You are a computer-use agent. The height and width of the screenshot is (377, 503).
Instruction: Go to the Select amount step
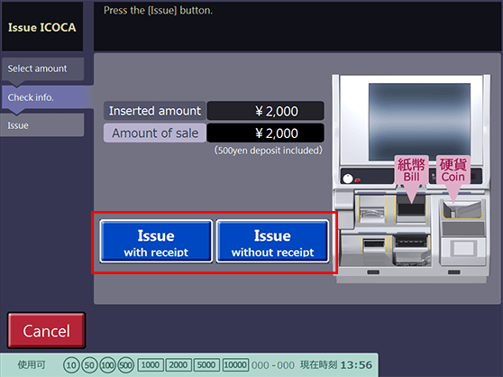[x=42, y=69]
